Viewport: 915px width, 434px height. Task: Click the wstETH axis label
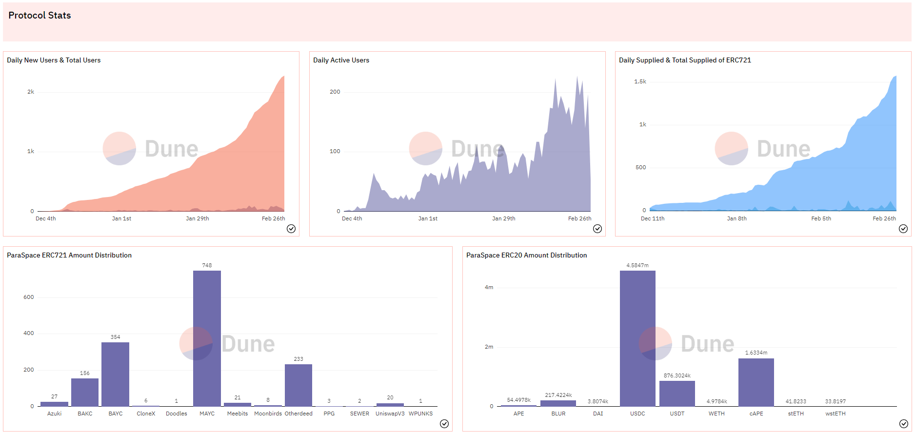click(x=835, y=414)
